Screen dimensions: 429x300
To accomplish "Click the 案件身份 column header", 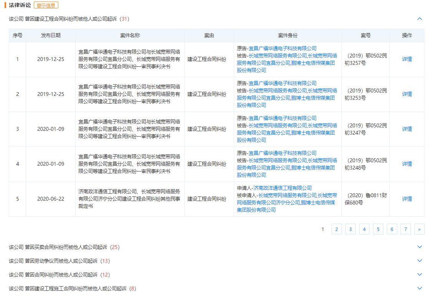I will tap(287, 35).
